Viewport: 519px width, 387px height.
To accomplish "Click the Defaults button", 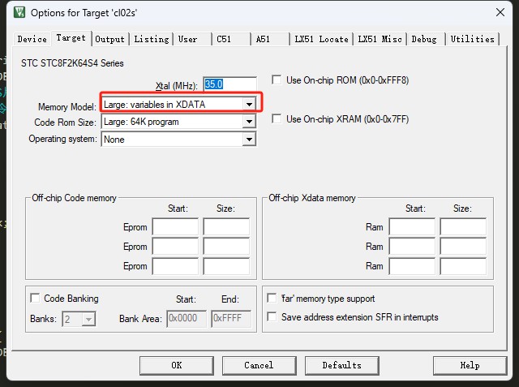I will pyautogui.click(x=341, y=365).
